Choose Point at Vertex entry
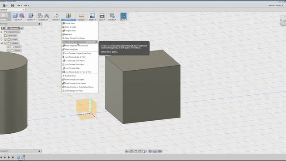Viewport: 286px width, 161px height. 80,76
